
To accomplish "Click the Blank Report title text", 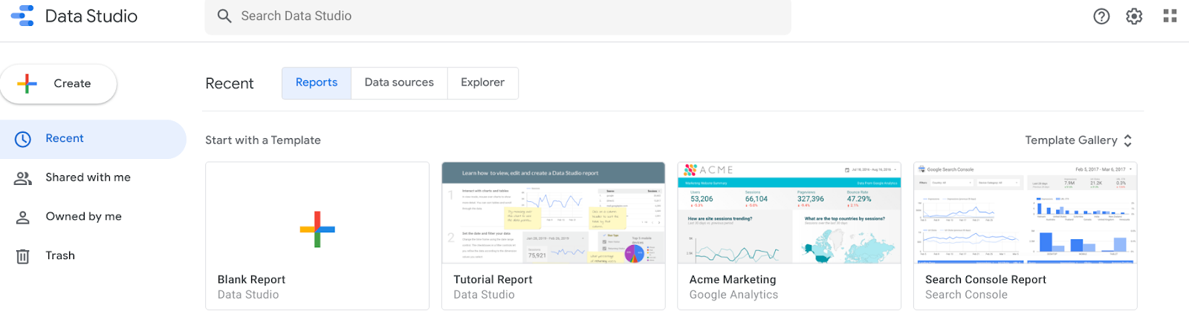I will 251,280.
